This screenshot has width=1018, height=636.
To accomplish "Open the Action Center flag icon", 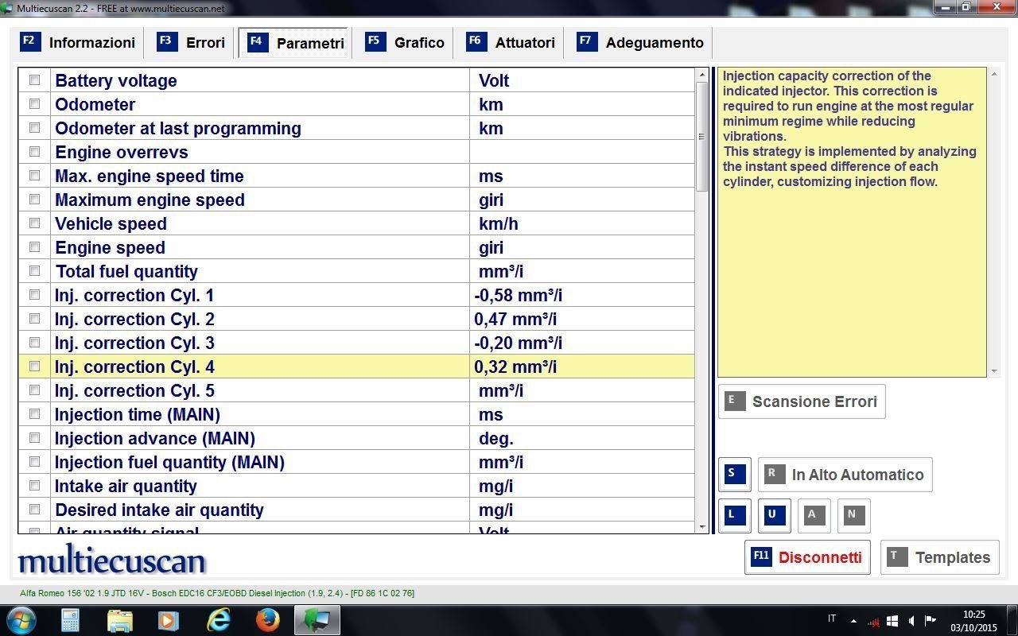I will tap(930, 620).
